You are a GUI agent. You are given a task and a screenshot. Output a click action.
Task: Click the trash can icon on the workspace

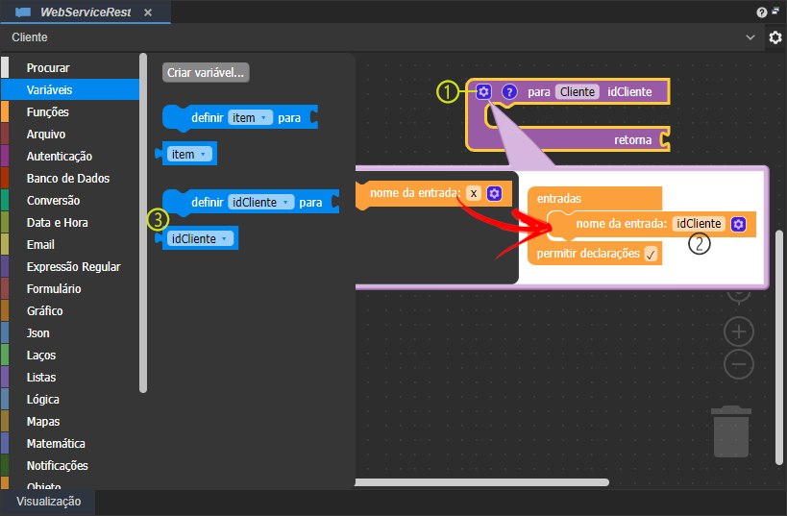731,431
